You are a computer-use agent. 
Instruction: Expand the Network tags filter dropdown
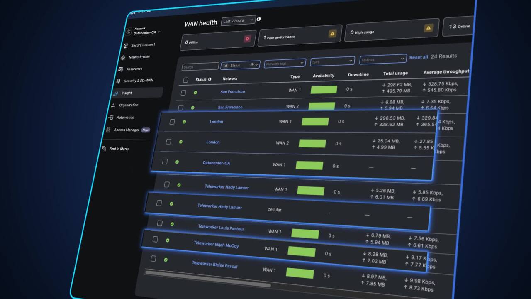285,63
